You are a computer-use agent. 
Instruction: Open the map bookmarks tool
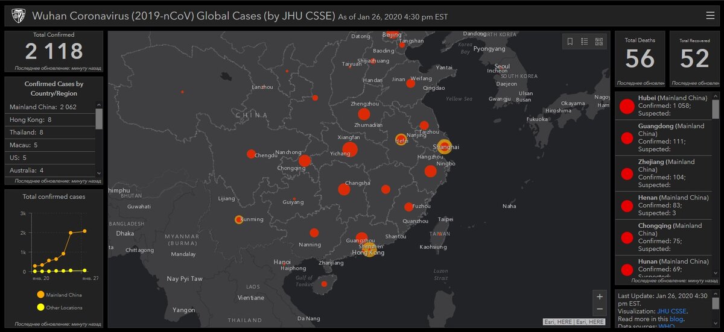pos(570,42)
